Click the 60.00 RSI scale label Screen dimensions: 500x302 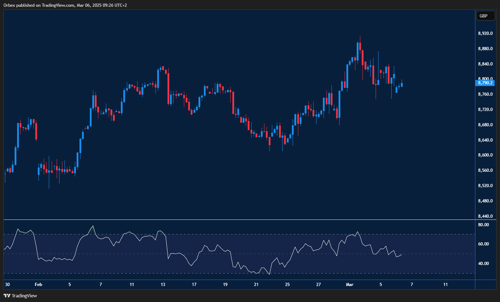click(483, 244)
